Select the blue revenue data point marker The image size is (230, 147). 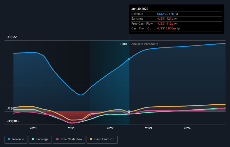(x=129, y=59)
